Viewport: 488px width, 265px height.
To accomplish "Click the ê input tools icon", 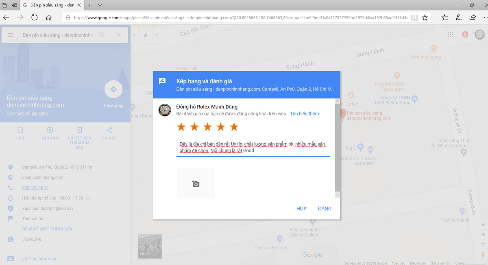I will point(146,35).
